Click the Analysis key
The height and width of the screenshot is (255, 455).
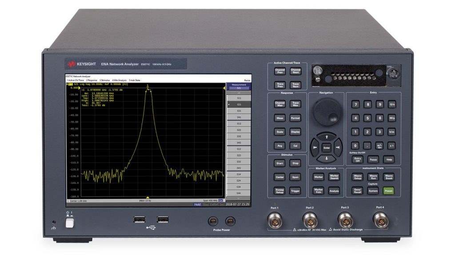click(334, 191)
